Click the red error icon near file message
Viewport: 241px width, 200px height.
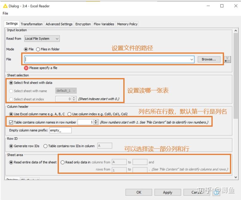coord(26,68)
